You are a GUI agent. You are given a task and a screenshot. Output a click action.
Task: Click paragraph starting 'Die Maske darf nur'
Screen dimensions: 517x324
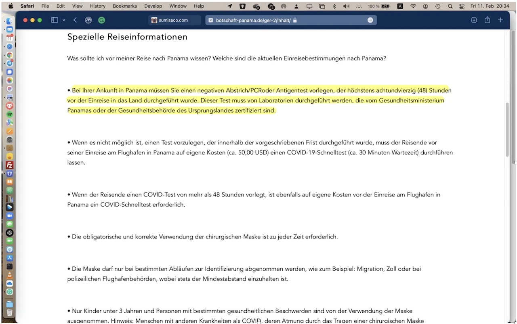[244, 274]
